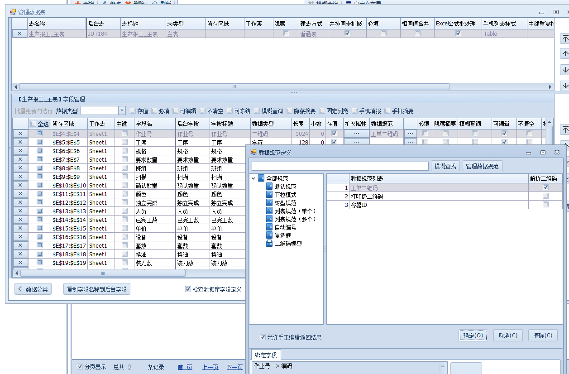Screen dimensions: 569x374
Task: Click ellipsis beside 工单二维码 data spec
Action: (x=410, y=134)
